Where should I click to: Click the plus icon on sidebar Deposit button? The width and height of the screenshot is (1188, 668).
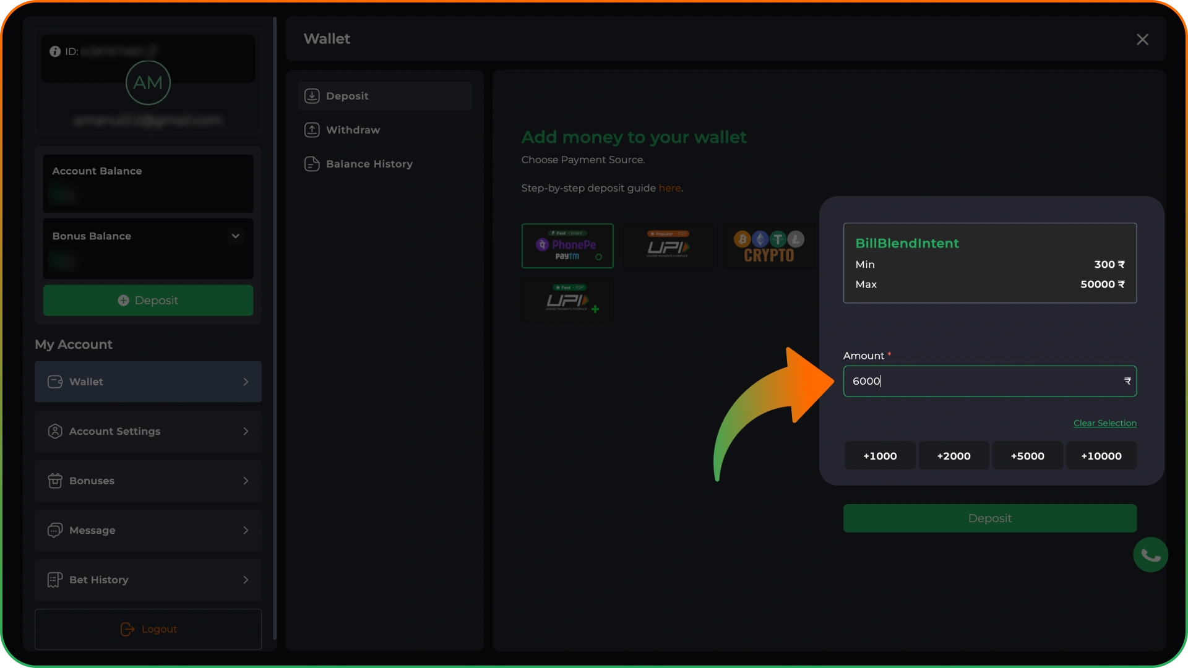[123, 300]
